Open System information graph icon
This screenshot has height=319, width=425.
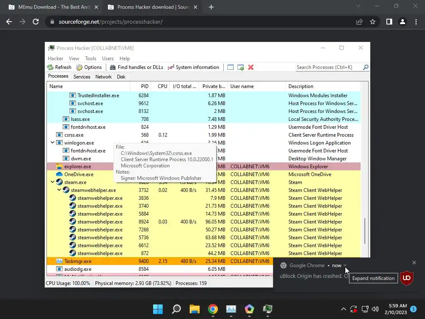coord(171,67)
